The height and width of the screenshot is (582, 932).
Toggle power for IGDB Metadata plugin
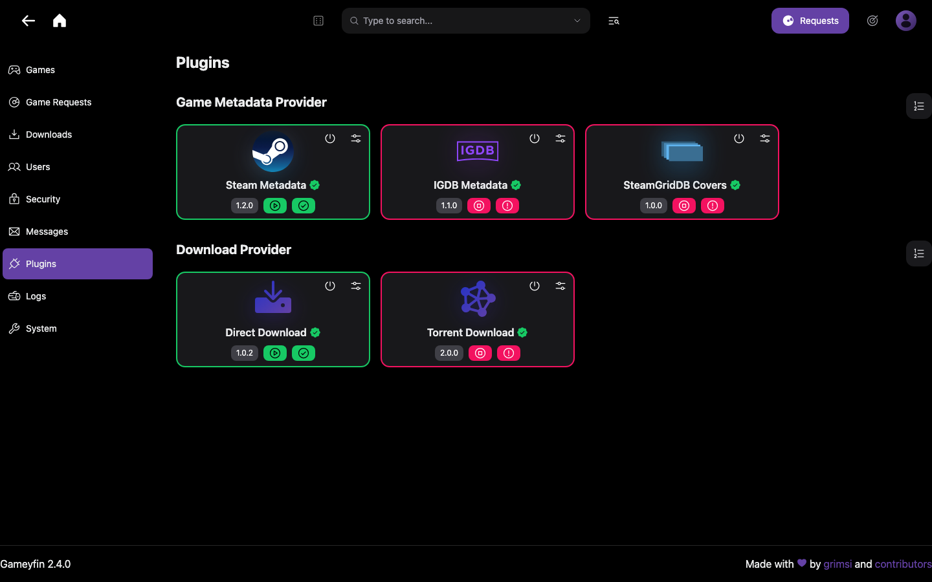coord(535,138)
